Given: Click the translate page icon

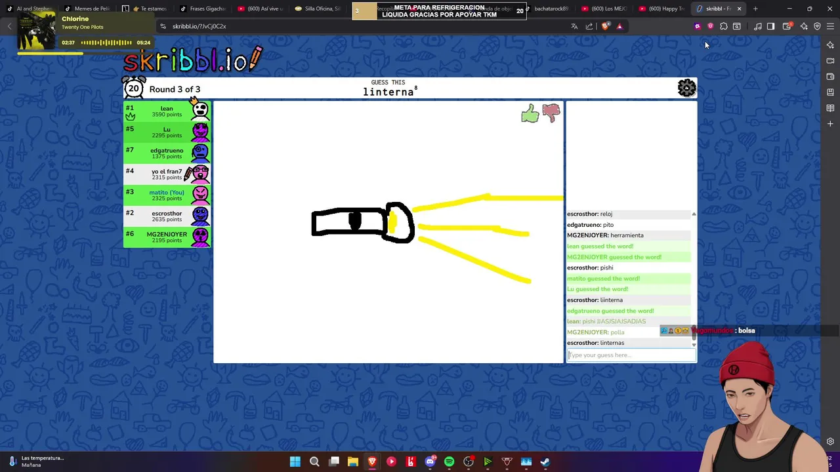Looking at the screenshot, I should [574, 26].
